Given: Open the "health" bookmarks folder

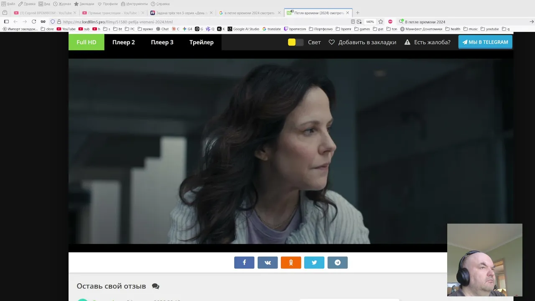Looking at the screenshot, I should 453,29.
